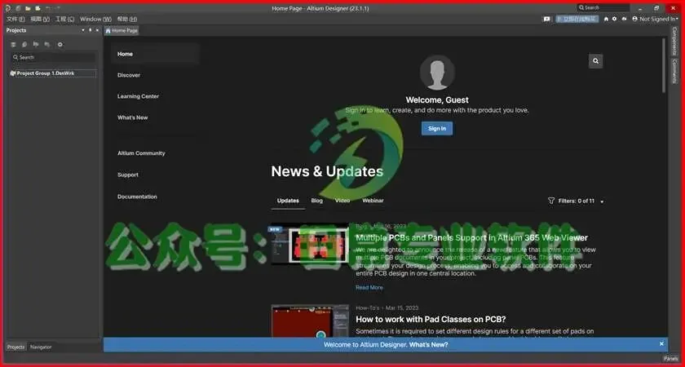This screenshot has height=367, width=685.
Task: Select Home in the left navigation
Action: 156,54
